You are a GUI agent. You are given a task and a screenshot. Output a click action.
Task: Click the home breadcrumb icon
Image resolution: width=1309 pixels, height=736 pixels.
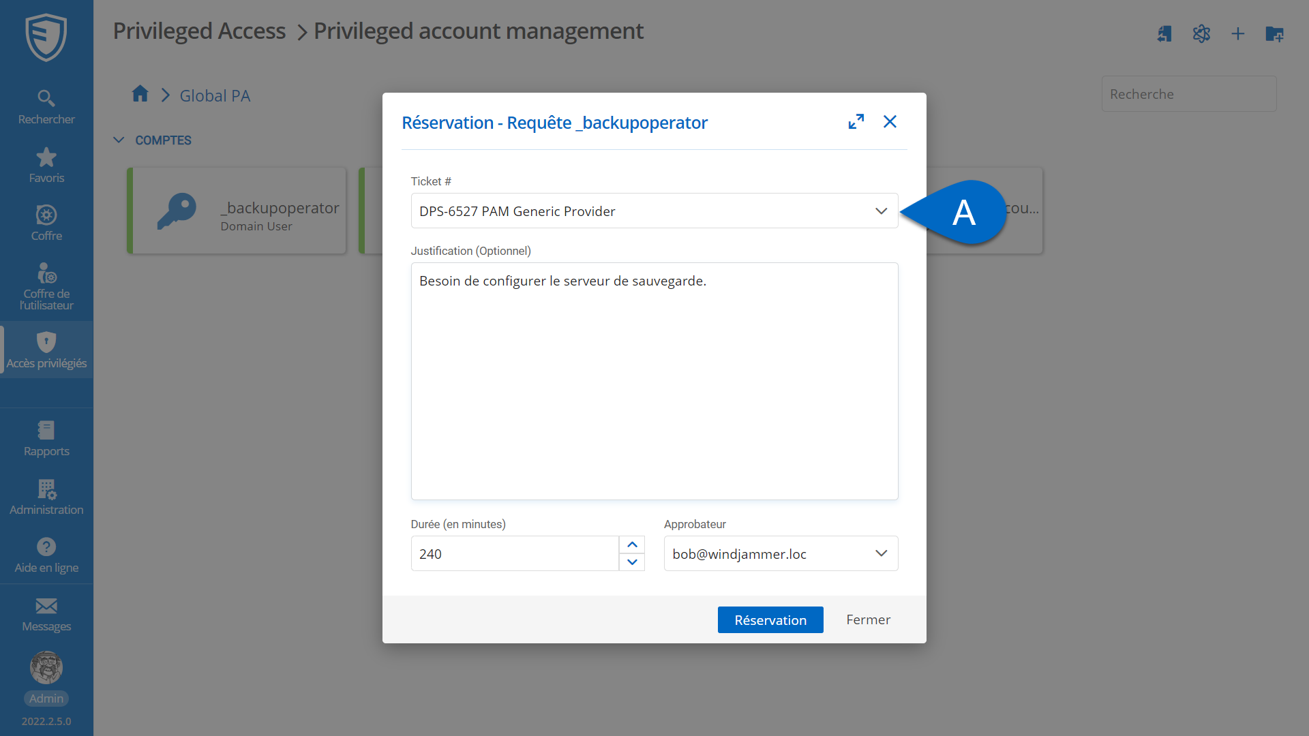140,94
